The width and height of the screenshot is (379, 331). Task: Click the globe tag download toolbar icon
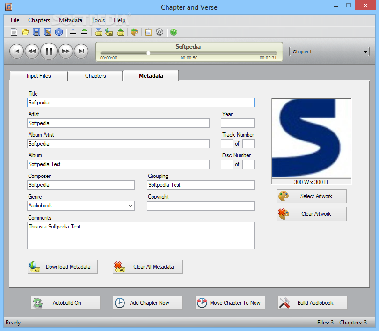point(109,32)
